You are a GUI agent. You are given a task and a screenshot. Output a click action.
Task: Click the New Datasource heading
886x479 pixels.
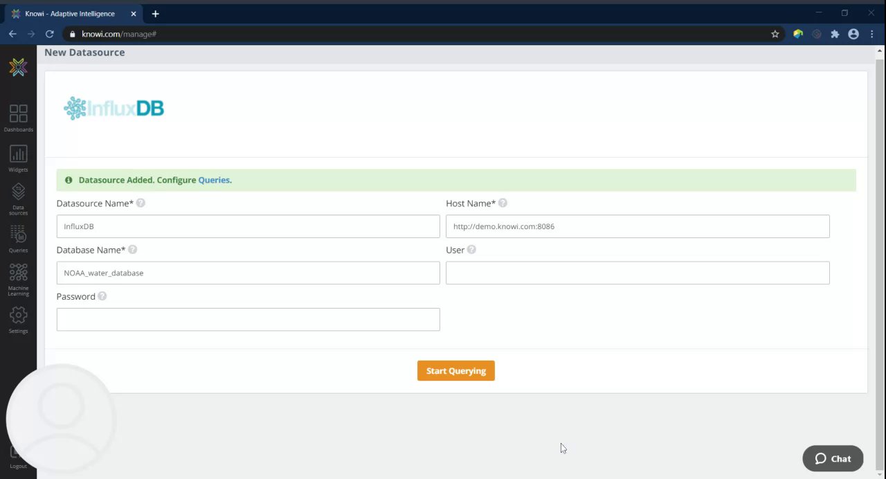click(x=84, y=53)
